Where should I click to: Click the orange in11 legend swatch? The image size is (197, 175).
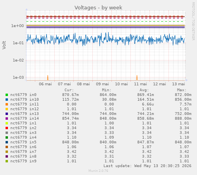[x=7, y=104]
